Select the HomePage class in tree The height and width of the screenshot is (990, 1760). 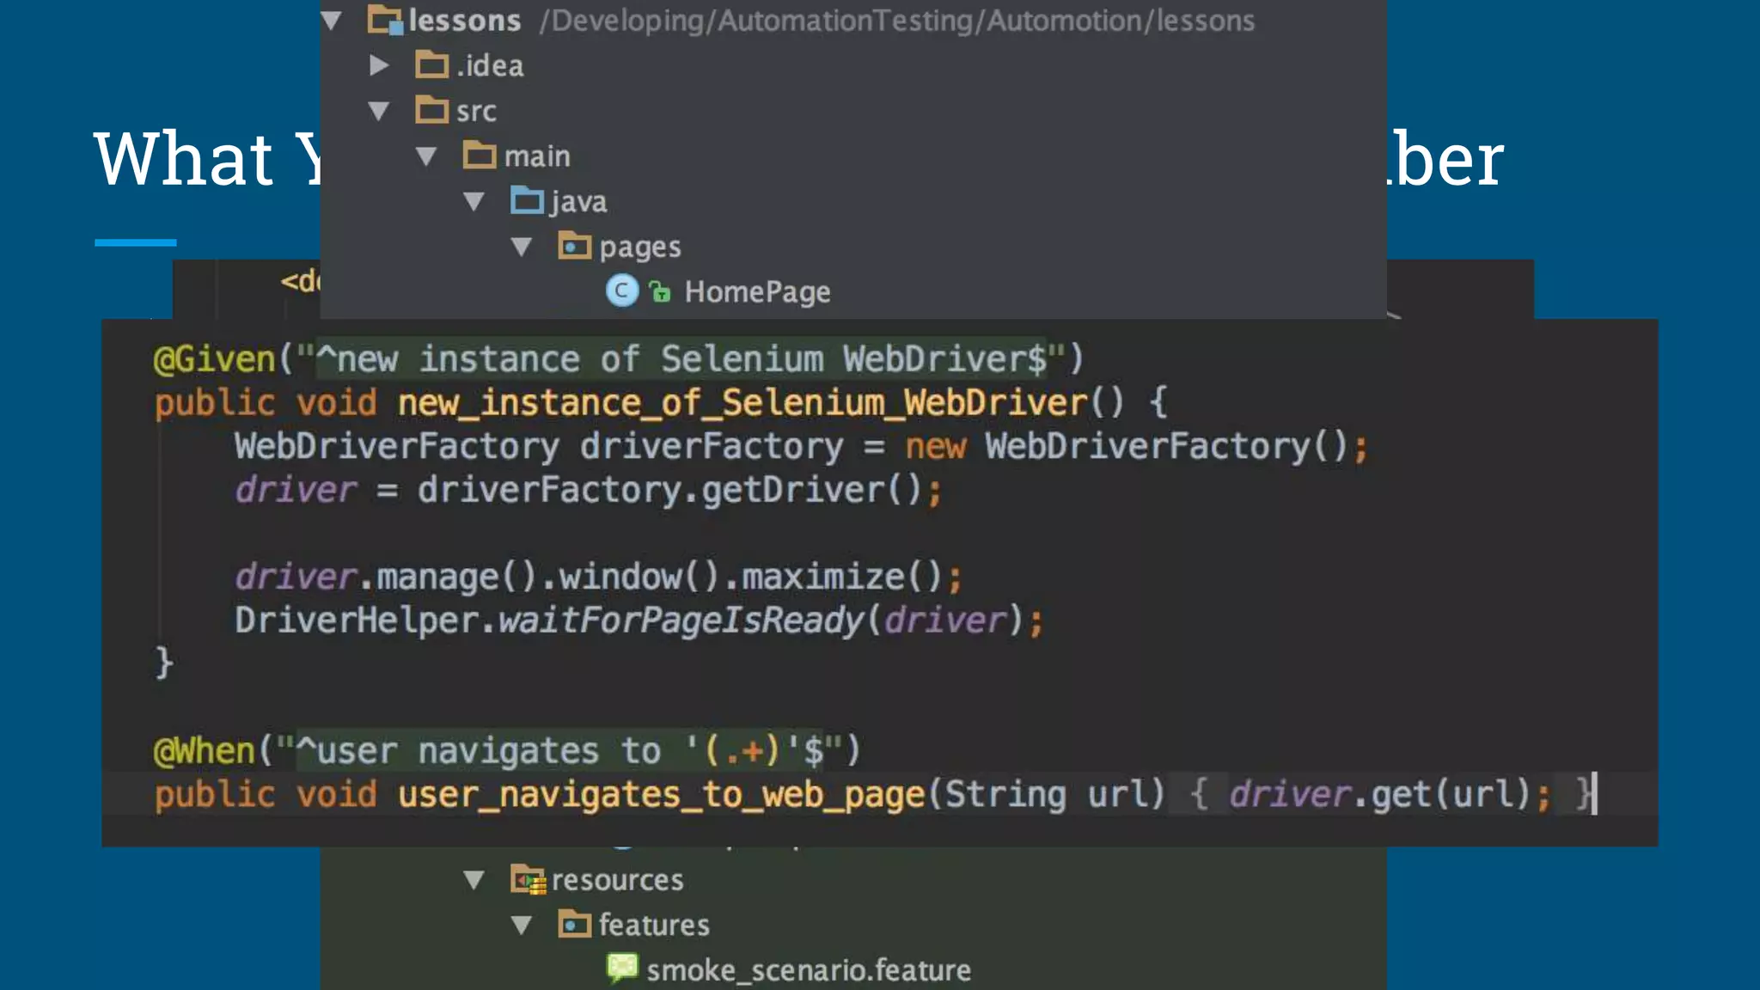point(757,292)
